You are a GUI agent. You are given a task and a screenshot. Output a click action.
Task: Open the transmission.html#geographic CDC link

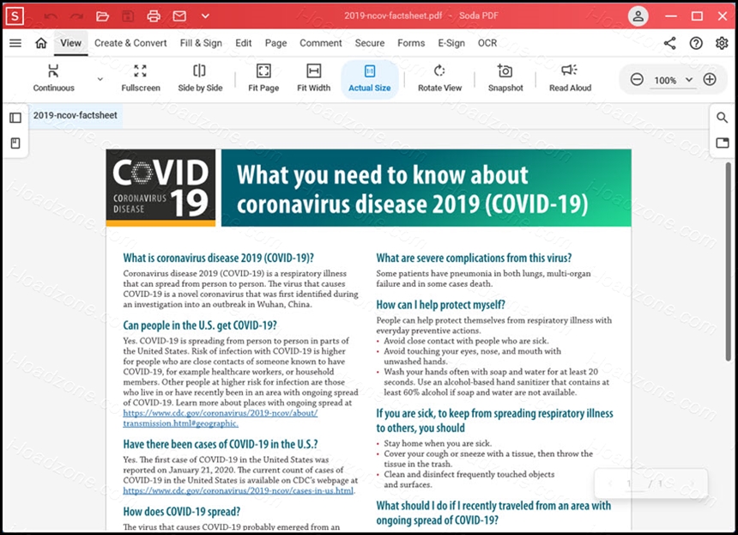[x=220, y=418]
